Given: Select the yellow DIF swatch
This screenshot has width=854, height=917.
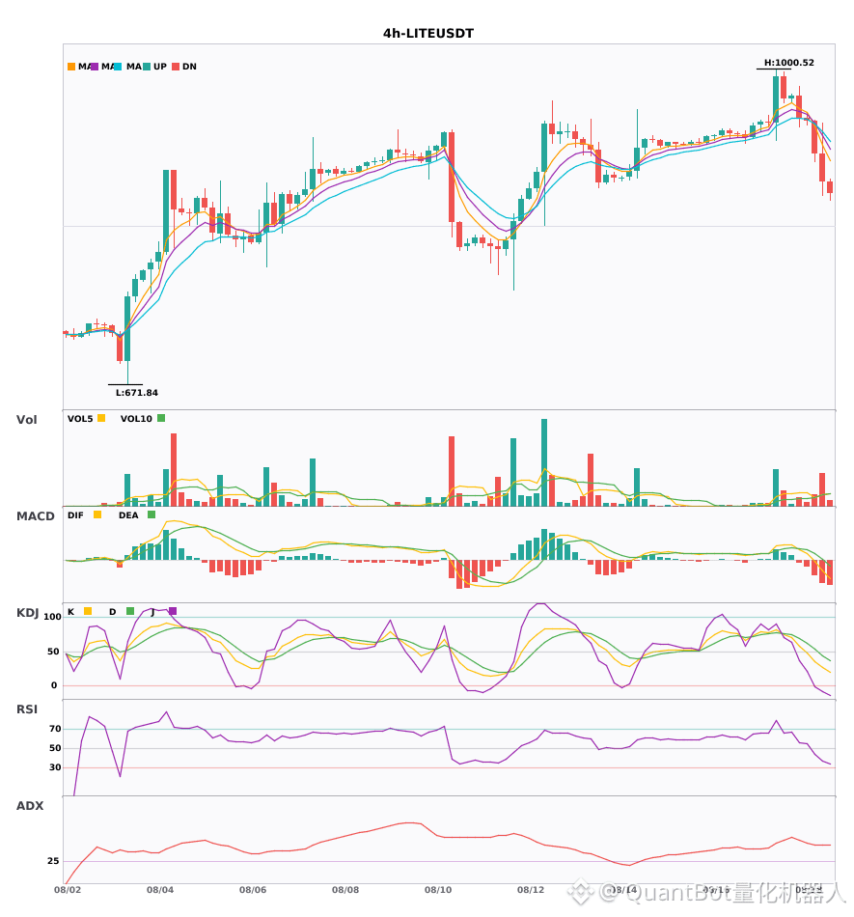Looking at the screenshot, I should coord(97,514).
